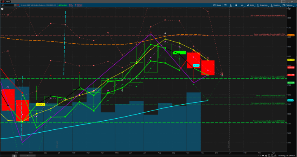
Task: Click the camera snapshot icon beside Share
Action: [225, 5]
